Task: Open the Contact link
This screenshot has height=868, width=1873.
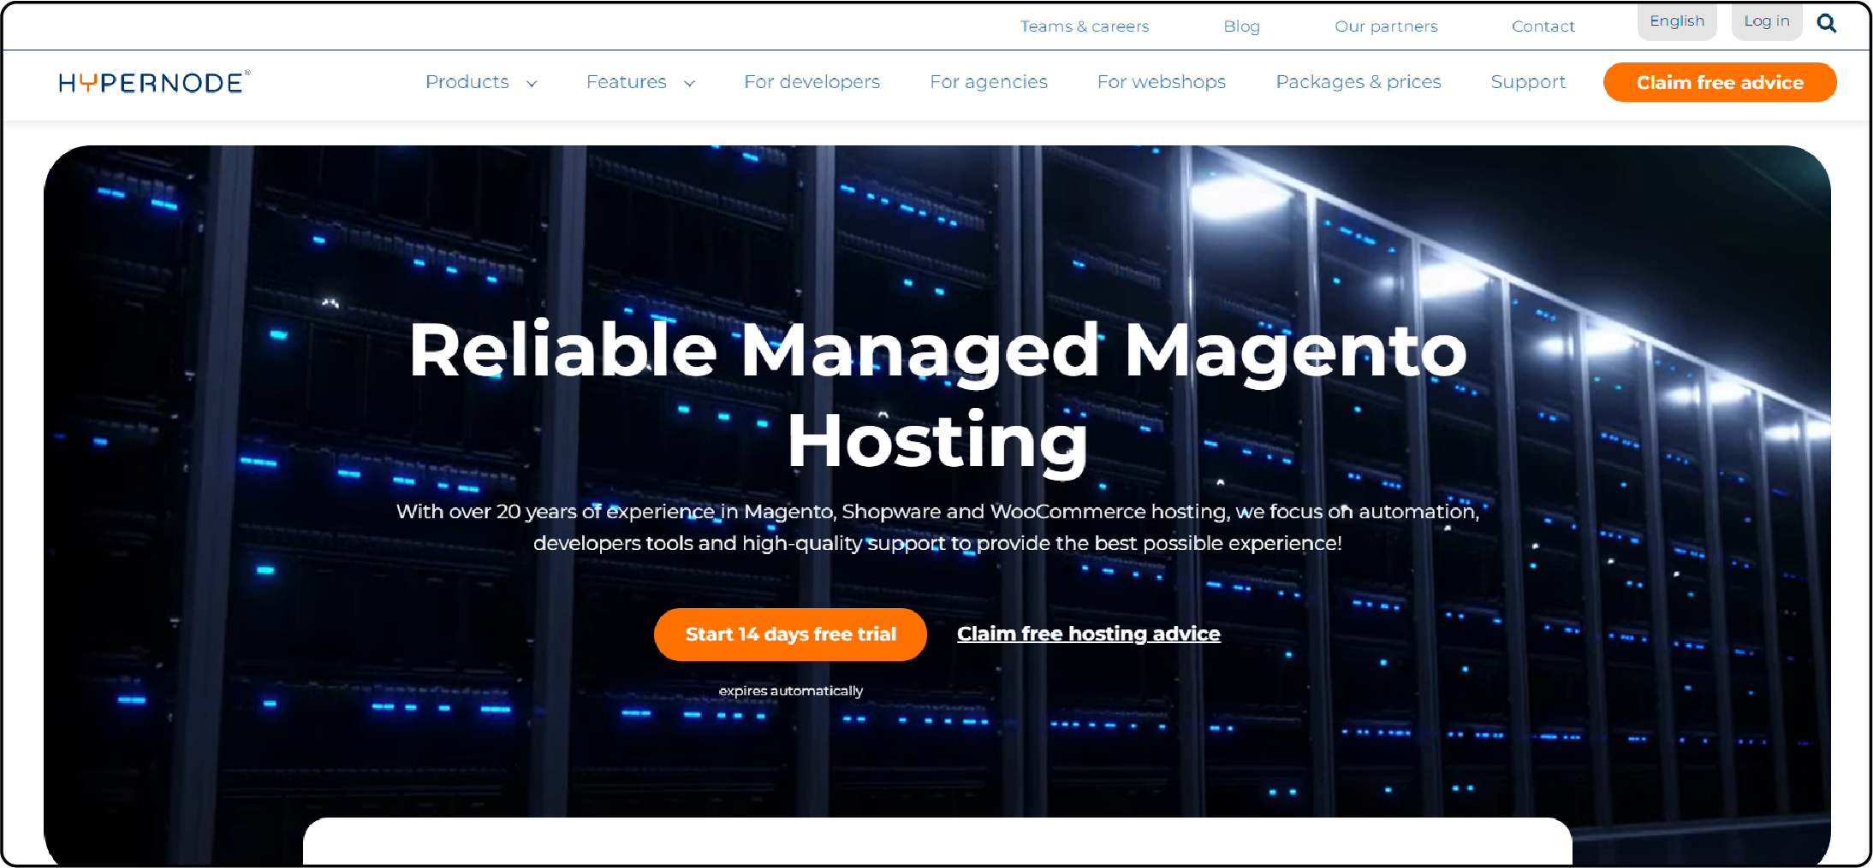Action: coord(1543,27)
